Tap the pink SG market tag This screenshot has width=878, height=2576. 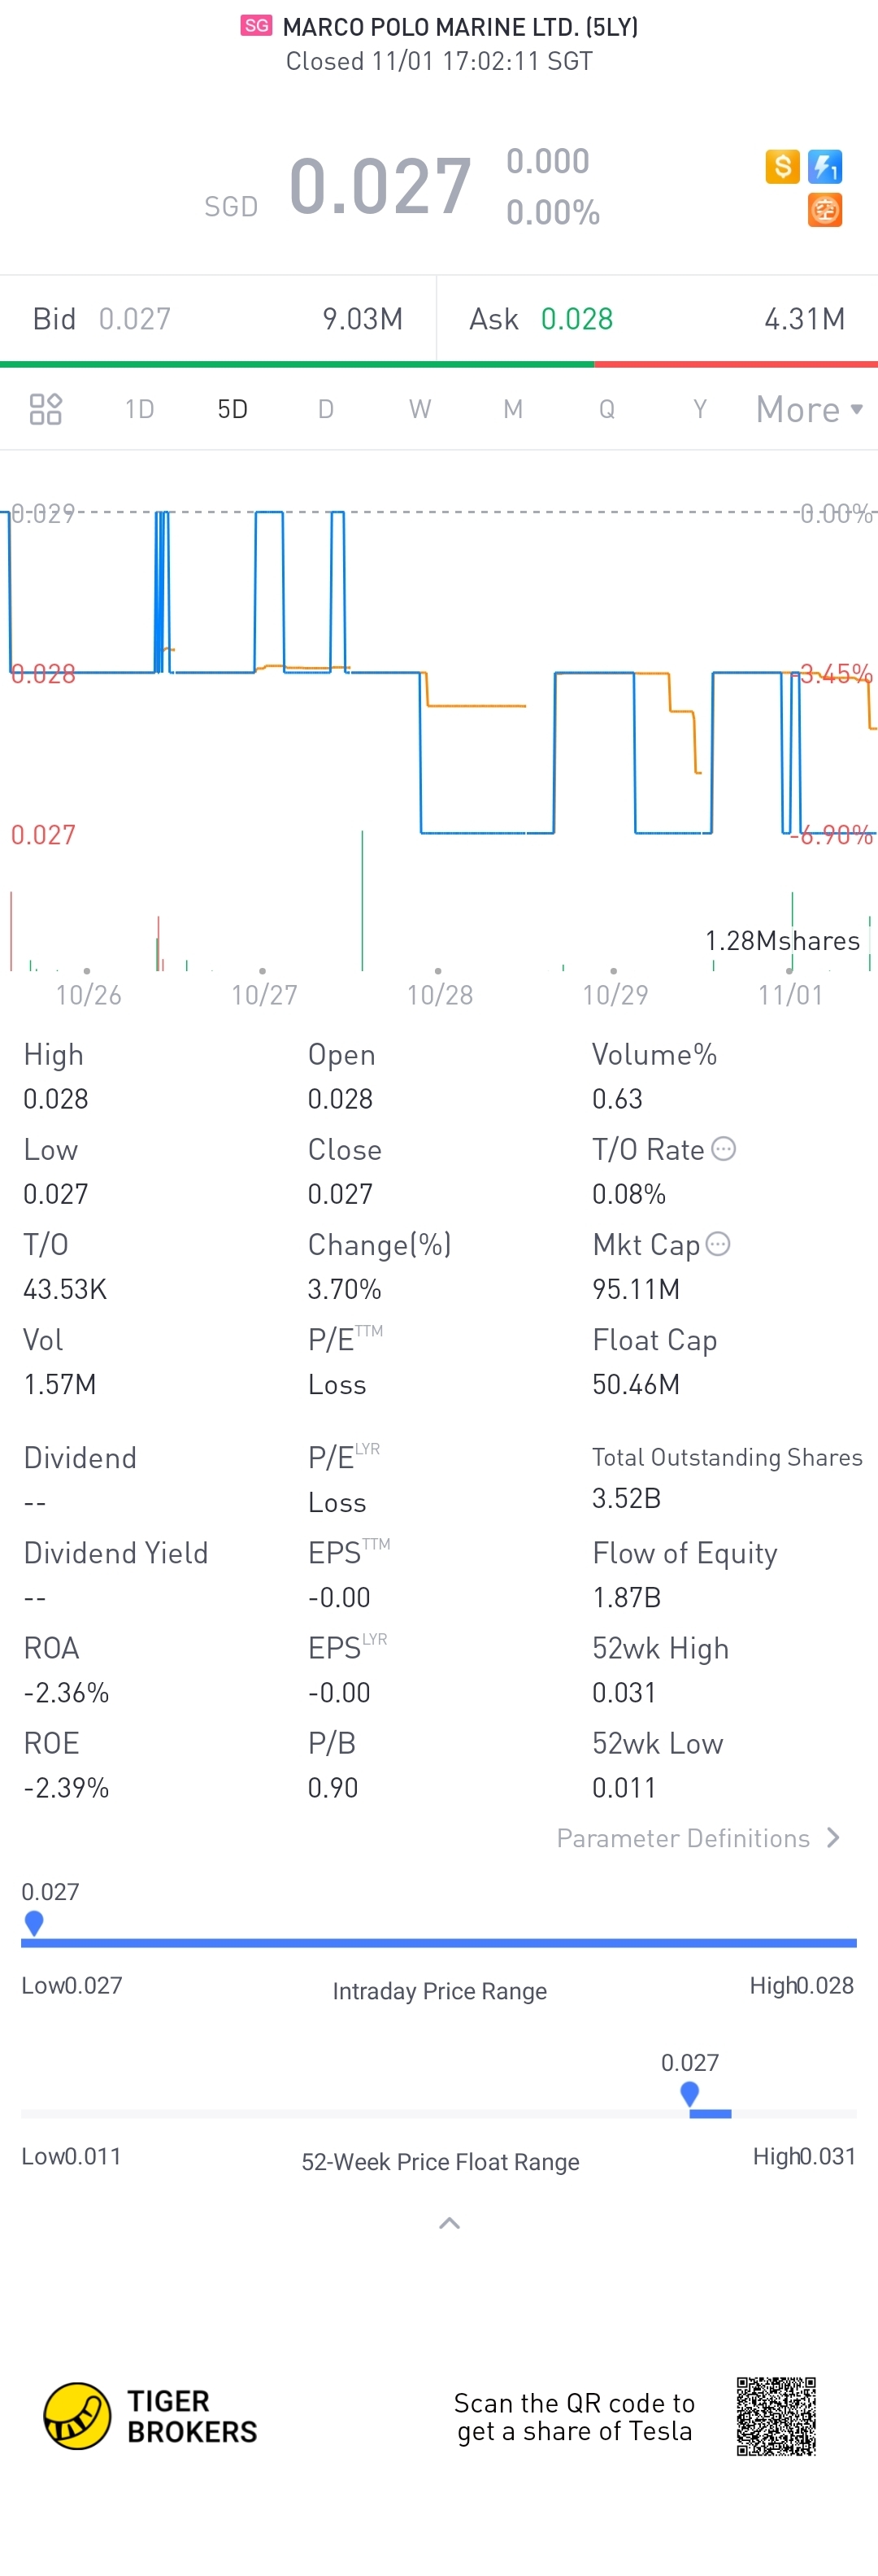coord(256,26)
